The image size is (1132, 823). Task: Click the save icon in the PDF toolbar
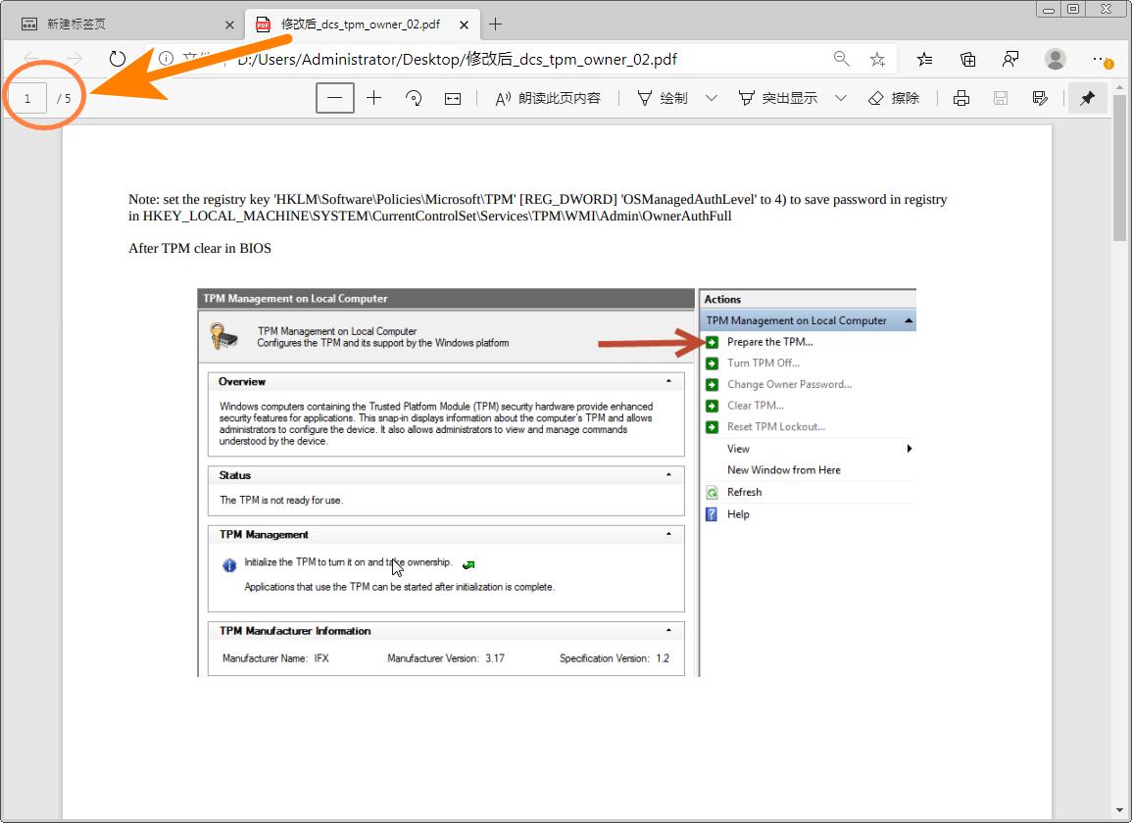pyautogui.click(x=1000, y=98)
